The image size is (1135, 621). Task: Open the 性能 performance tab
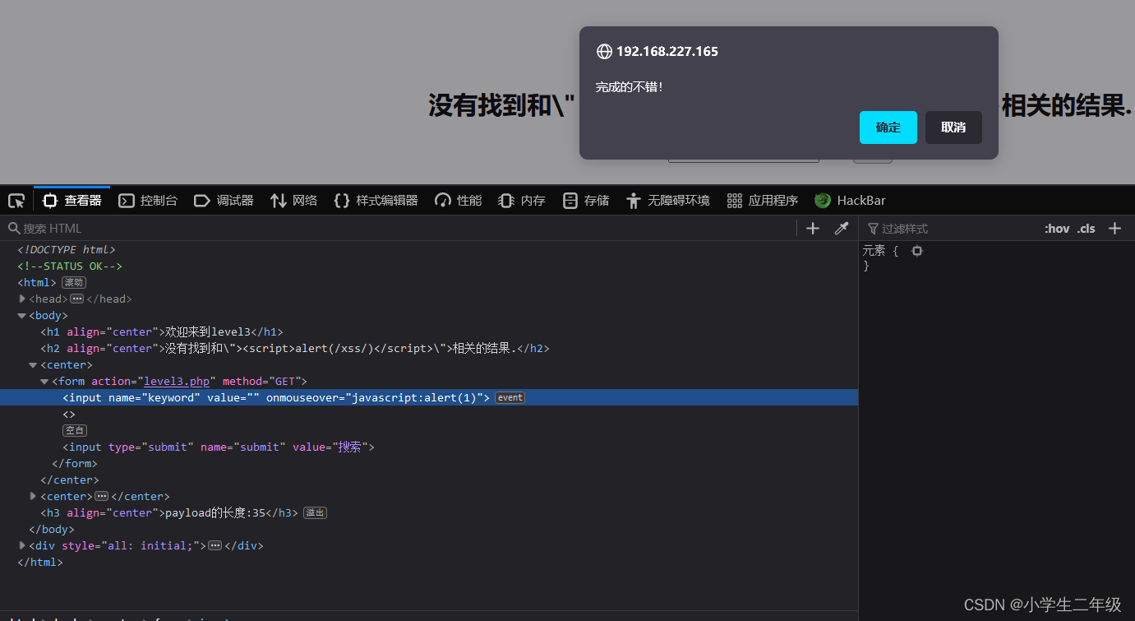tap(459, 200)
